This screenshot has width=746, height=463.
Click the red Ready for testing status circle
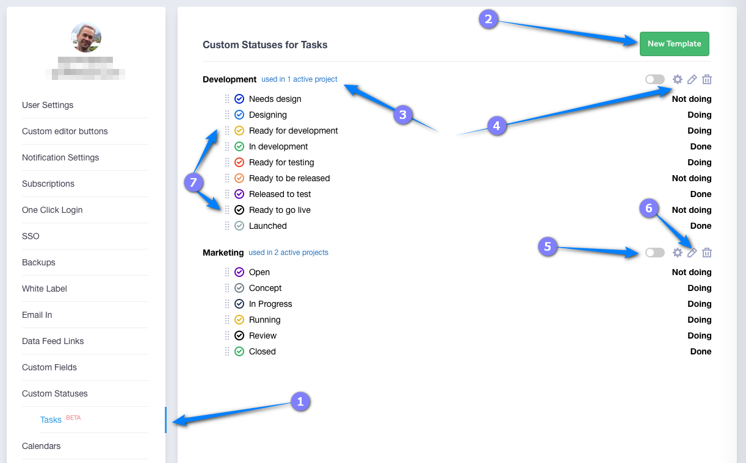pyautogui.click(x=239, y=162)
